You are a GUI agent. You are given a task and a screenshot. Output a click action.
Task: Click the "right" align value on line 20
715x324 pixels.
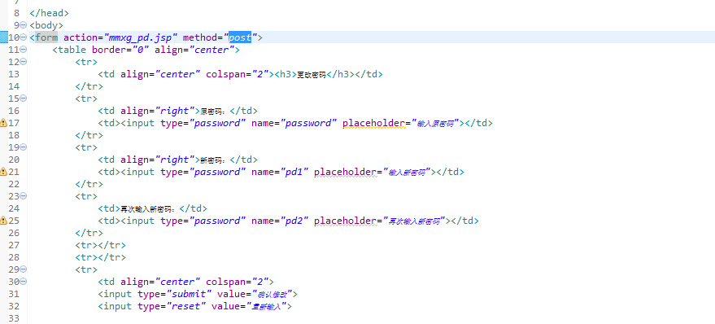click(175, 160)
